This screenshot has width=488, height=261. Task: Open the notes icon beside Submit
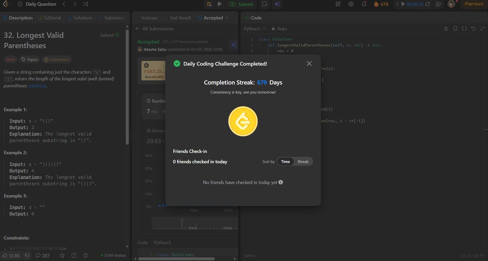point(265,4)
